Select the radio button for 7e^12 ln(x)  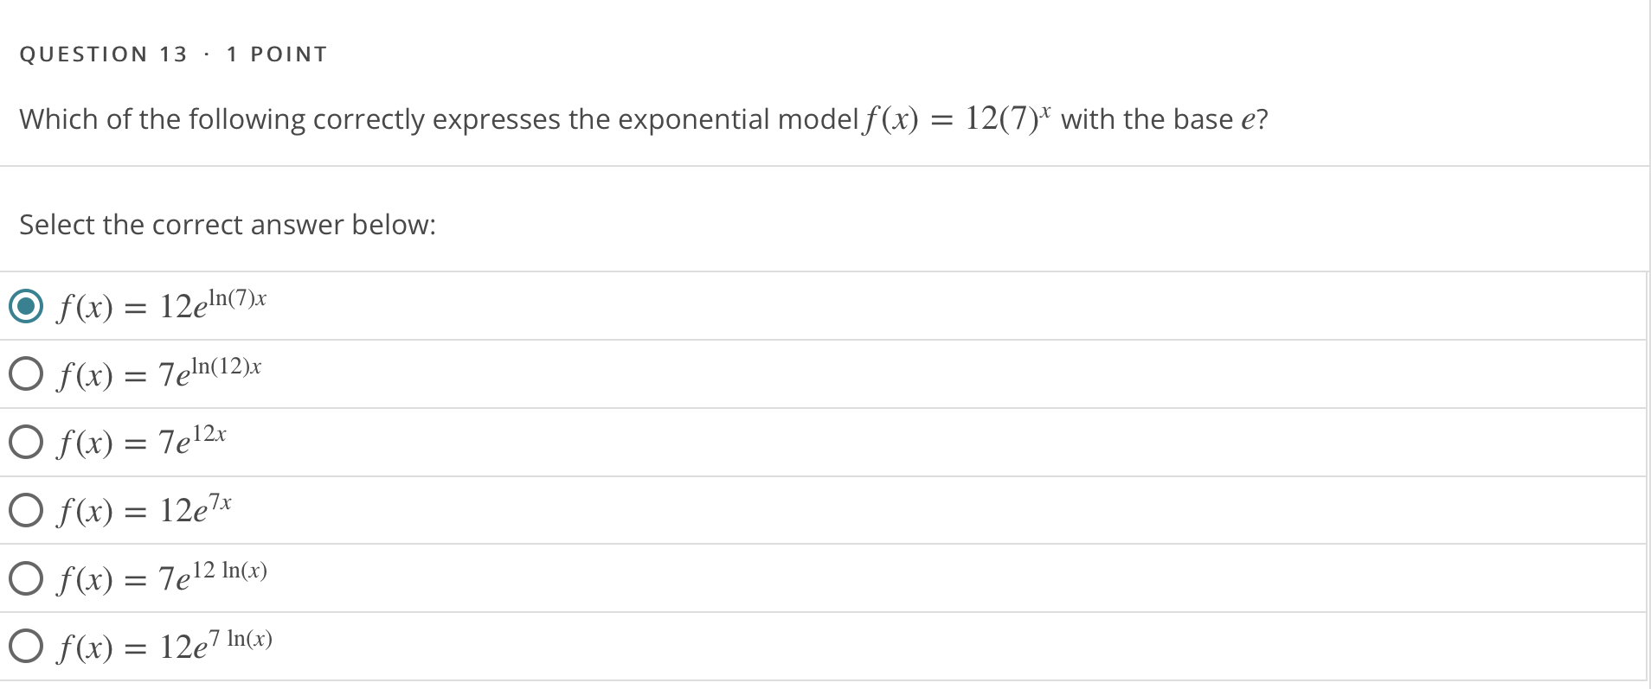tap(26, 578)
